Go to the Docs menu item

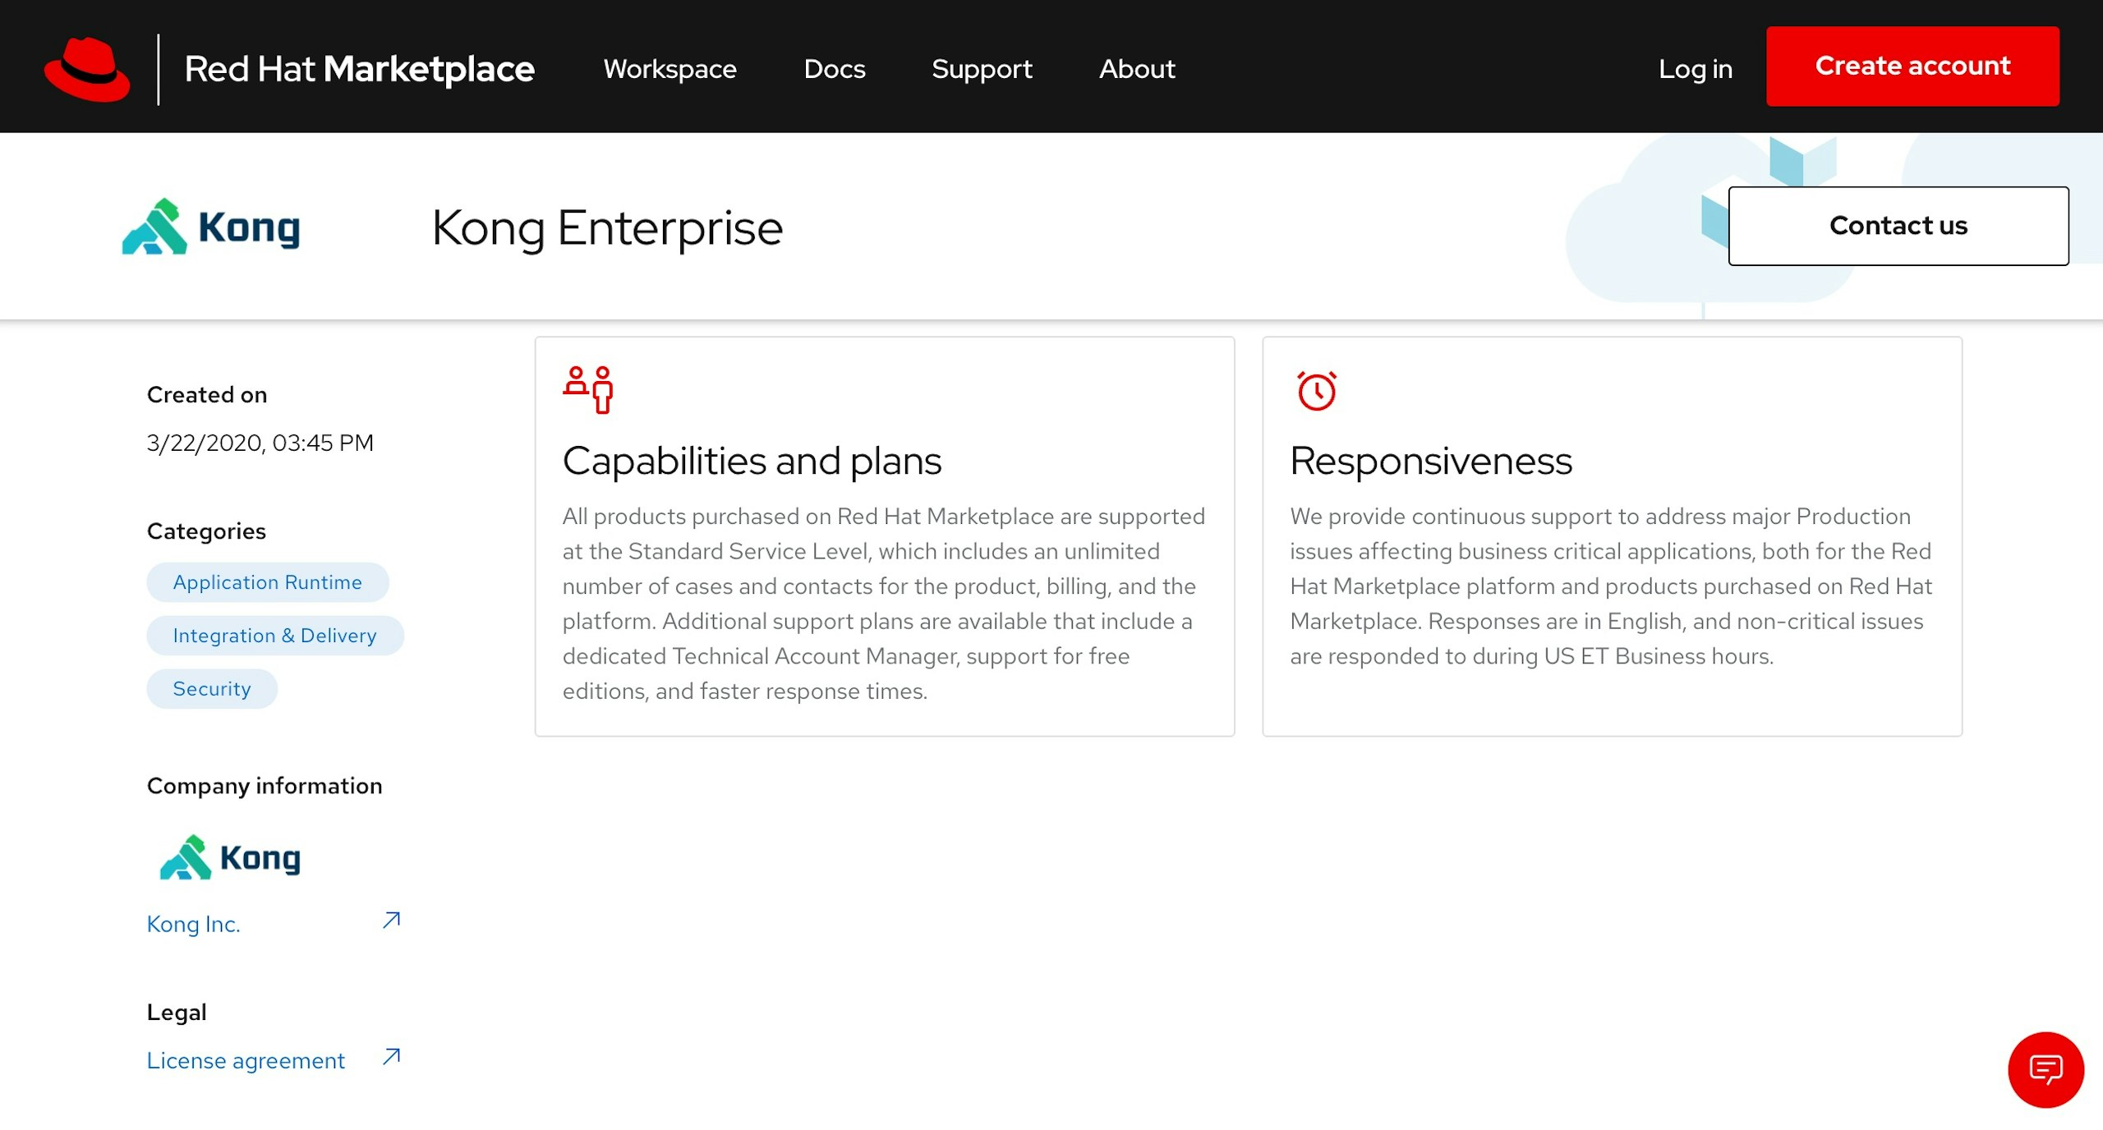[x=834, y=69]
